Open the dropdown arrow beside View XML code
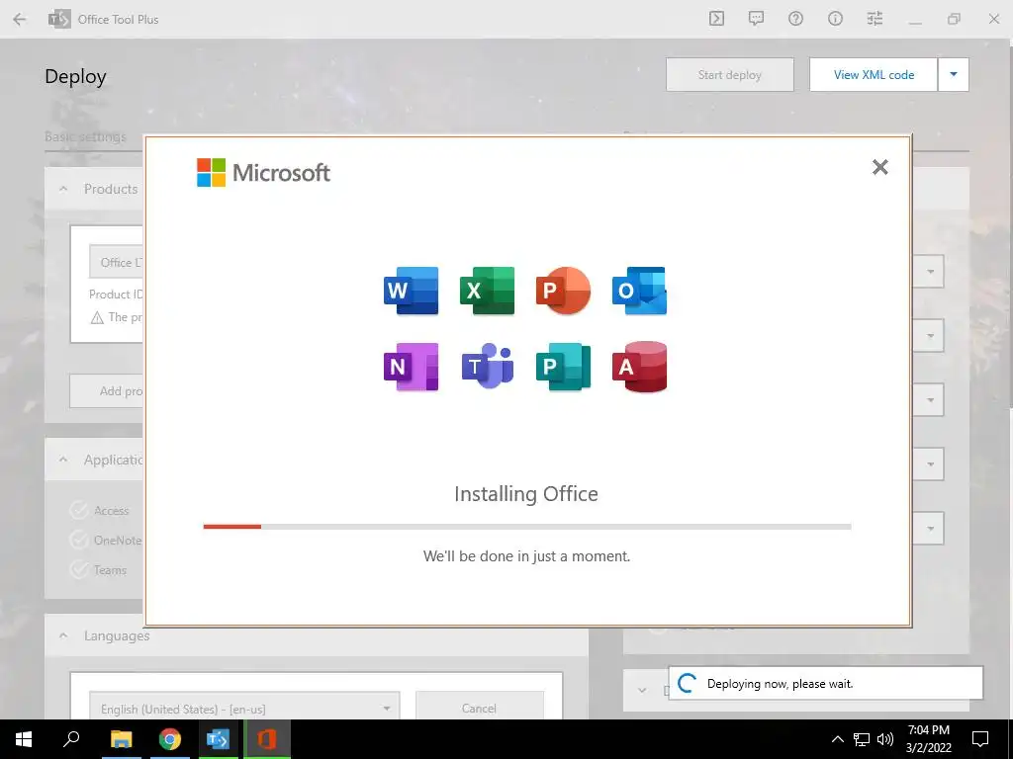Image resolution: width=1013 pixels, height=759 pixels. pyautogui.click(x=954, y=75)
